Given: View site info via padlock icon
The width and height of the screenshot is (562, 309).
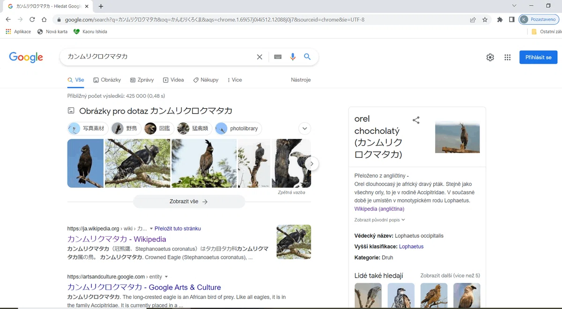Looking at the screenshot, I should click(59, 20).
